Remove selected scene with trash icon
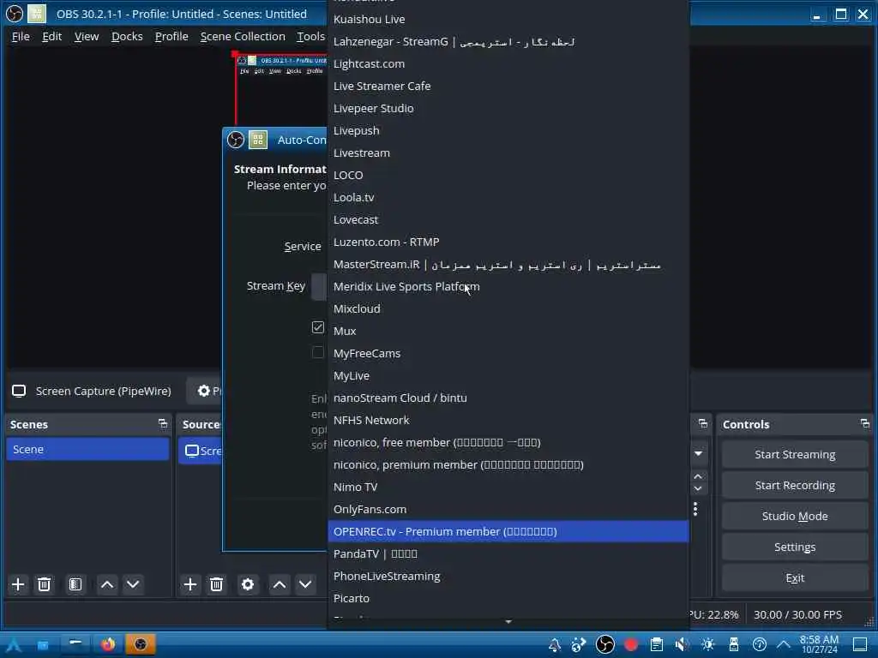Image resolution: width=878 pixels, height=658 pixels. click(x=44, y=584)
